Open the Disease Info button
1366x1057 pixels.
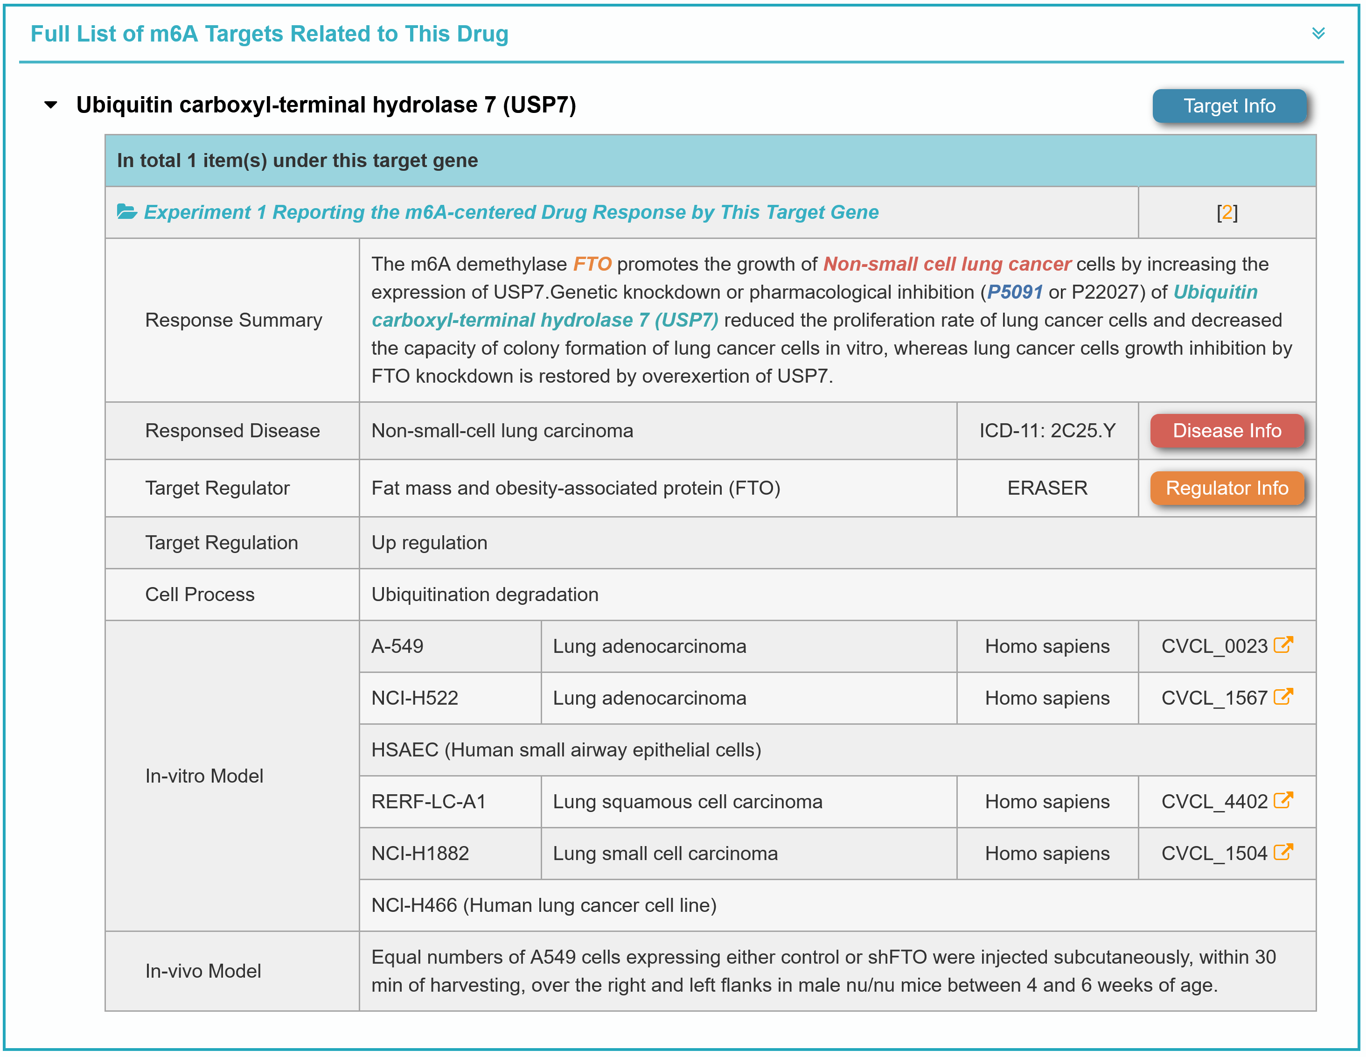[x=1226, y=431]
